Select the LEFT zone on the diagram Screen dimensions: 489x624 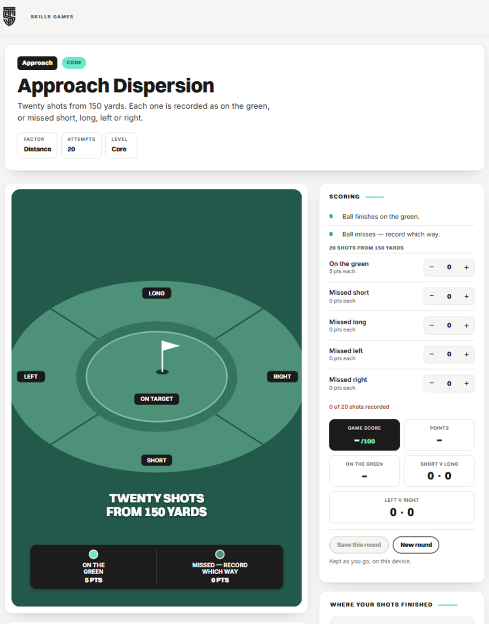point(31,377)
